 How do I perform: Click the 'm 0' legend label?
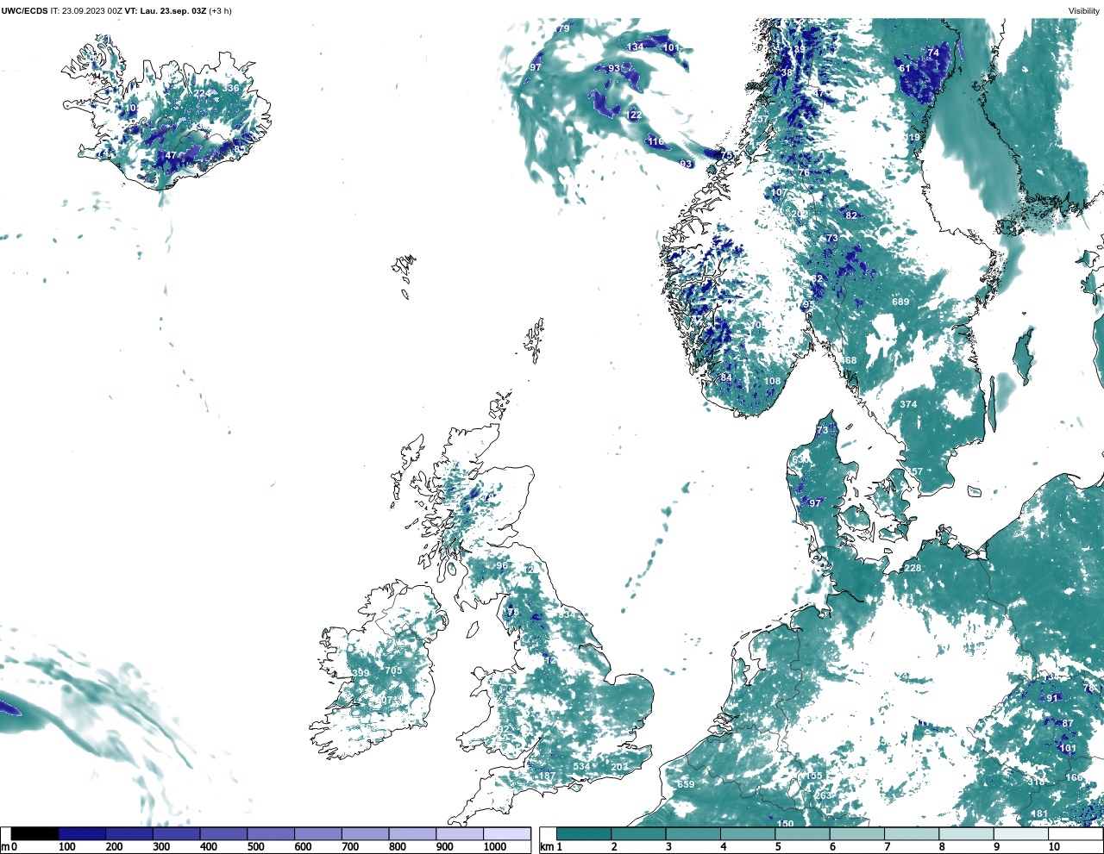[9, 847]
